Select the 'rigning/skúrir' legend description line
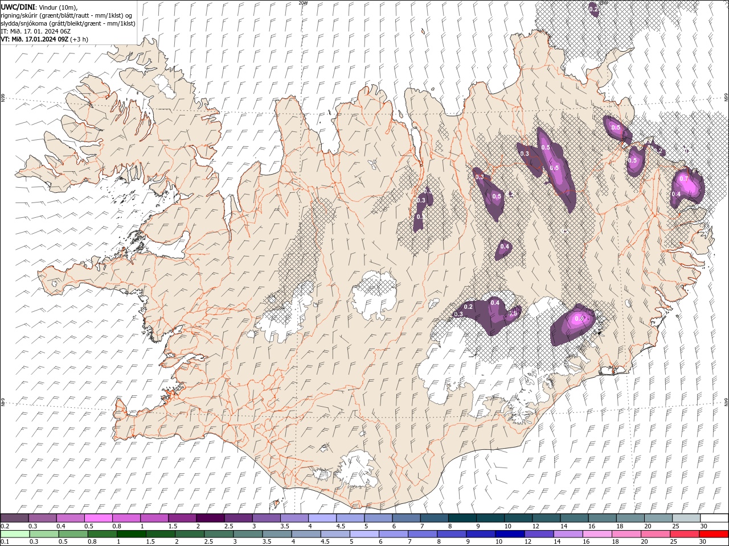The image size is (729, 546). click(x=67, y=15)
